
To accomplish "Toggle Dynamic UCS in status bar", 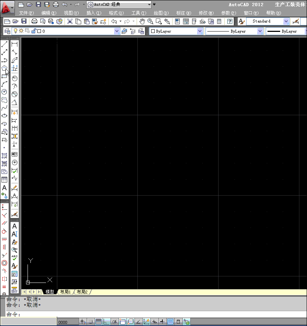I will (146, 322).
